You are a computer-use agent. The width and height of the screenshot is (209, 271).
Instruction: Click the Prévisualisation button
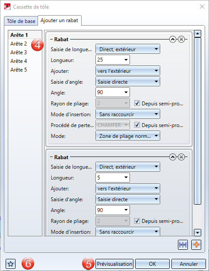click(x=114, y=264)
